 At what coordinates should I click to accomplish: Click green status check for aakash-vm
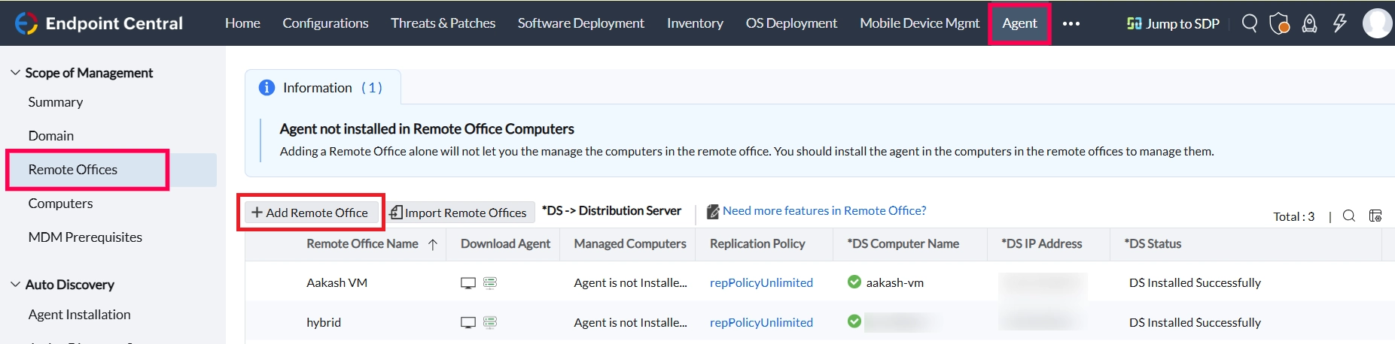pos(854,282)
